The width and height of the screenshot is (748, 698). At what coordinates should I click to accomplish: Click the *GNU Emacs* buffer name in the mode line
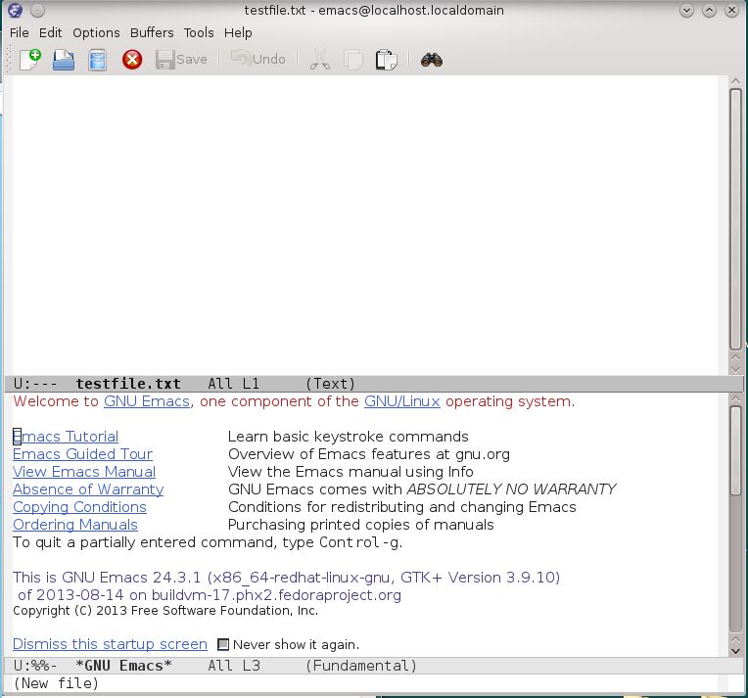123,666
